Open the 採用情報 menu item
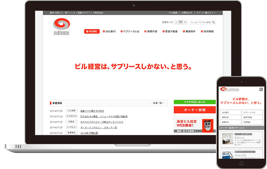 pos(207,31)
